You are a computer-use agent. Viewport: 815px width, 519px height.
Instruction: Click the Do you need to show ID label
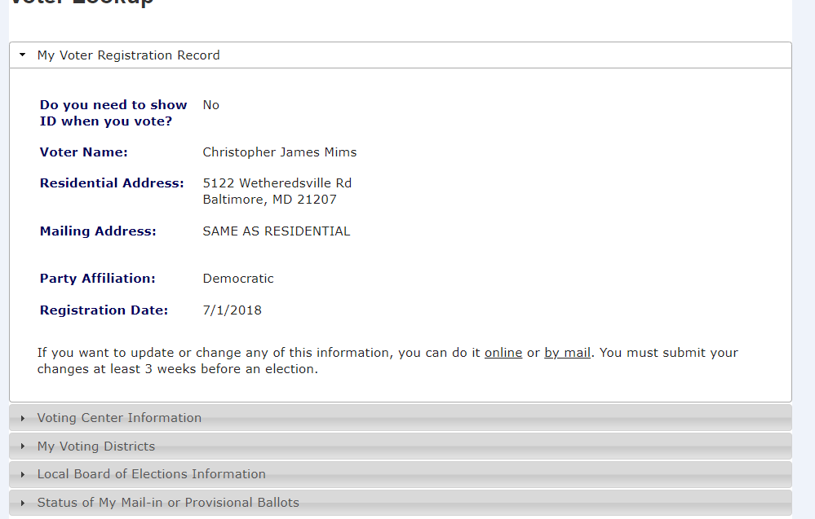113,113
